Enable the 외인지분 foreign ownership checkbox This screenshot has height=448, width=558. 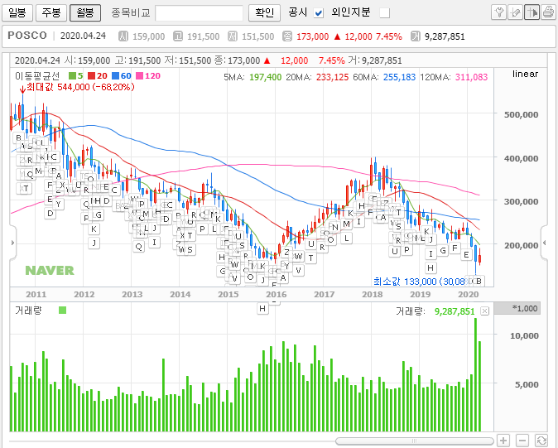[x=385, y=13]
